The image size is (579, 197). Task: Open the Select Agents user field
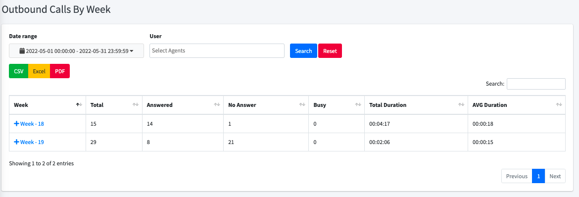click(217, 50)
